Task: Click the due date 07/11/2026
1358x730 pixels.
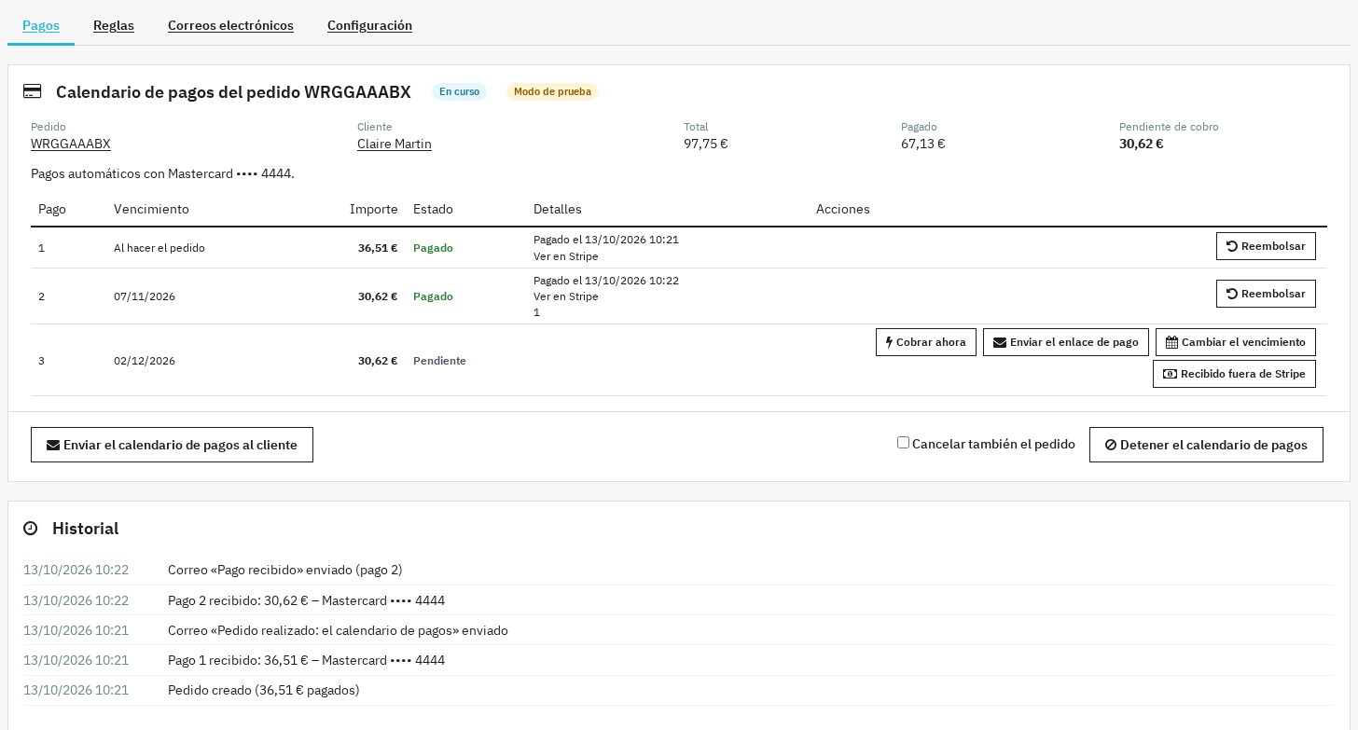Action: [x=145, y=296]
